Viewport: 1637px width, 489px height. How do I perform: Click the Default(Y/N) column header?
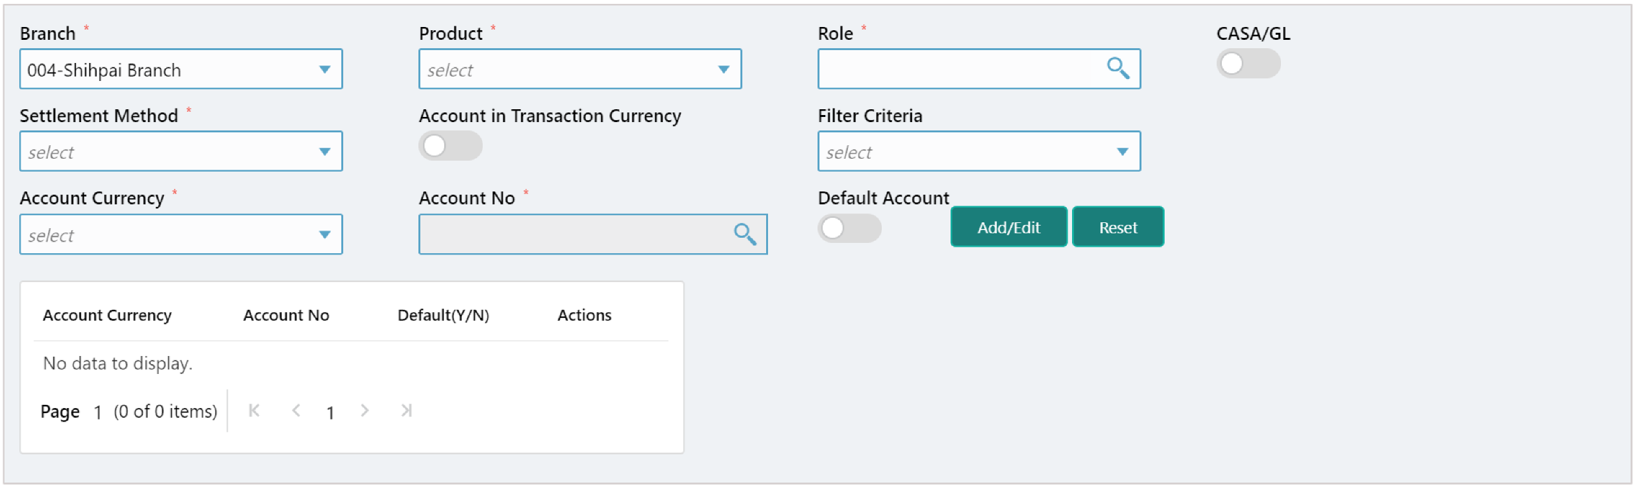point(443,316)
